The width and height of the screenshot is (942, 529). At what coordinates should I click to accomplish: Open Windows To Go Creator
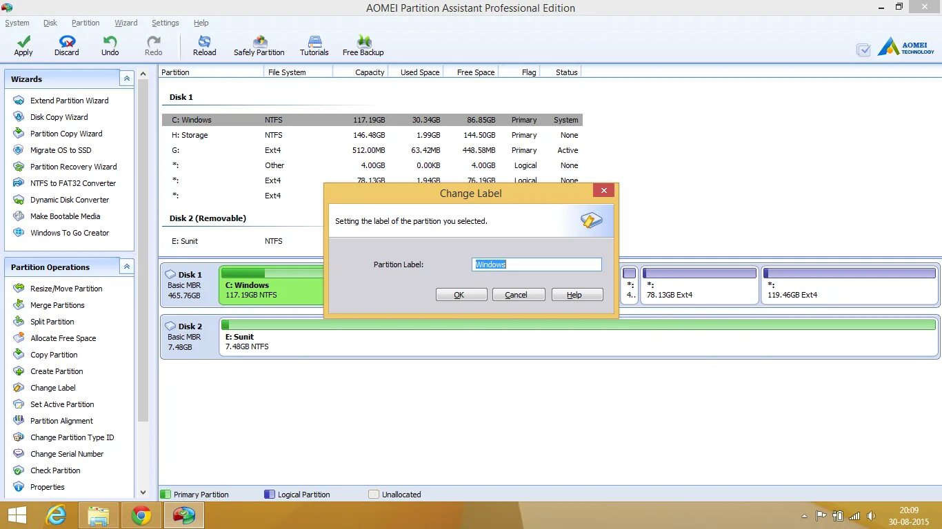point(70,233)
